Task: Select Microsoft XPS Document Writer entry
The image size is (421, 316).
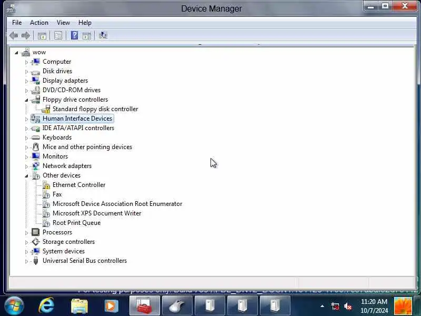Action: (x=97, y=213)
